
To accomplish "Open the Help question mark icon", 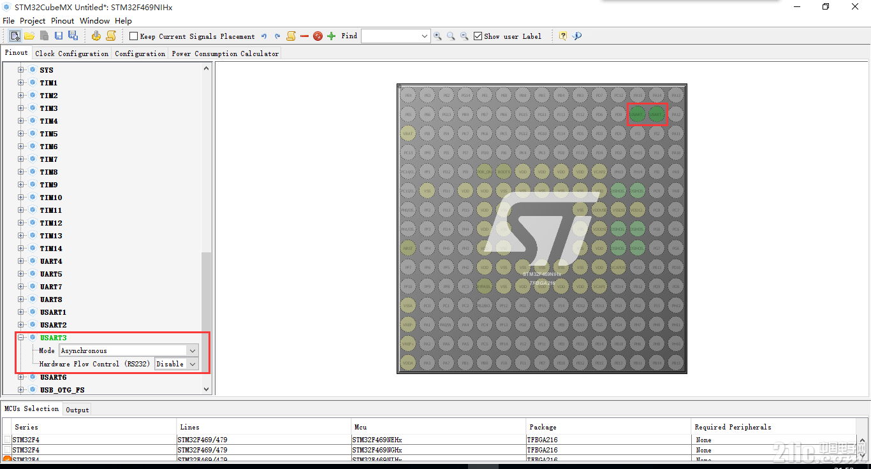I will coord(563,36).
